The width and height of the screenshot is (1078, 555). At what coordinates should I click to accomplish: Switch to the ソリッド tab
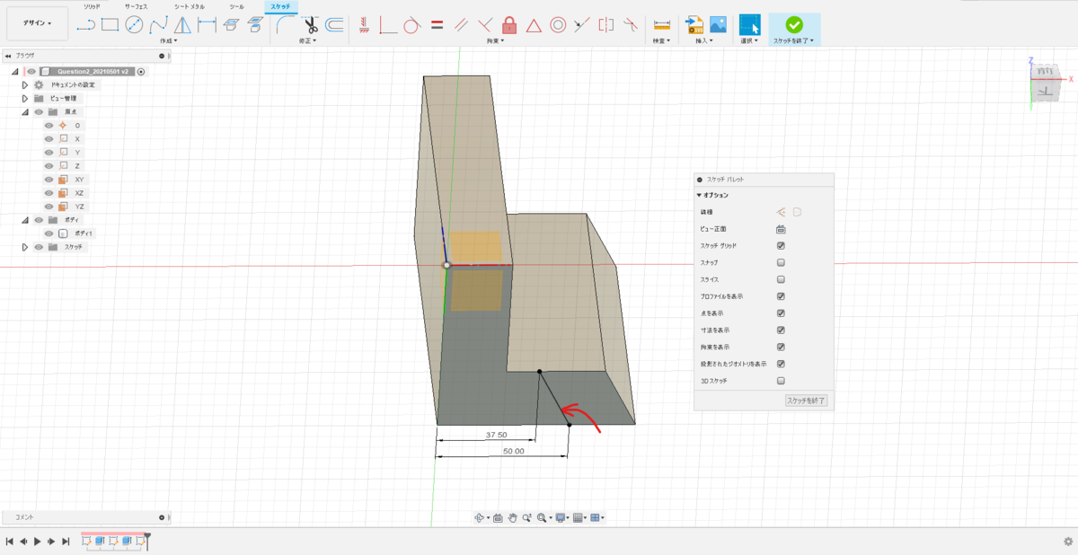pos(92,6)
